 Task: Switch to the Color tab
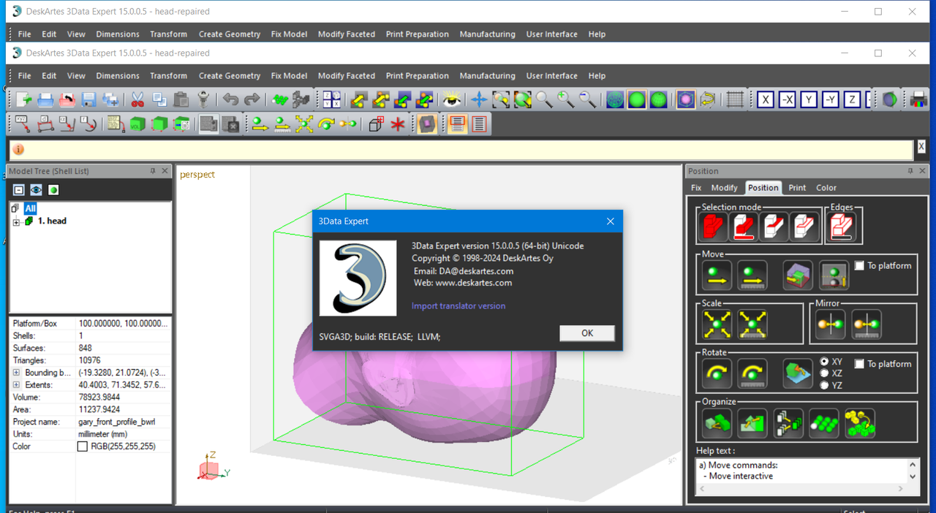point(826,188)
